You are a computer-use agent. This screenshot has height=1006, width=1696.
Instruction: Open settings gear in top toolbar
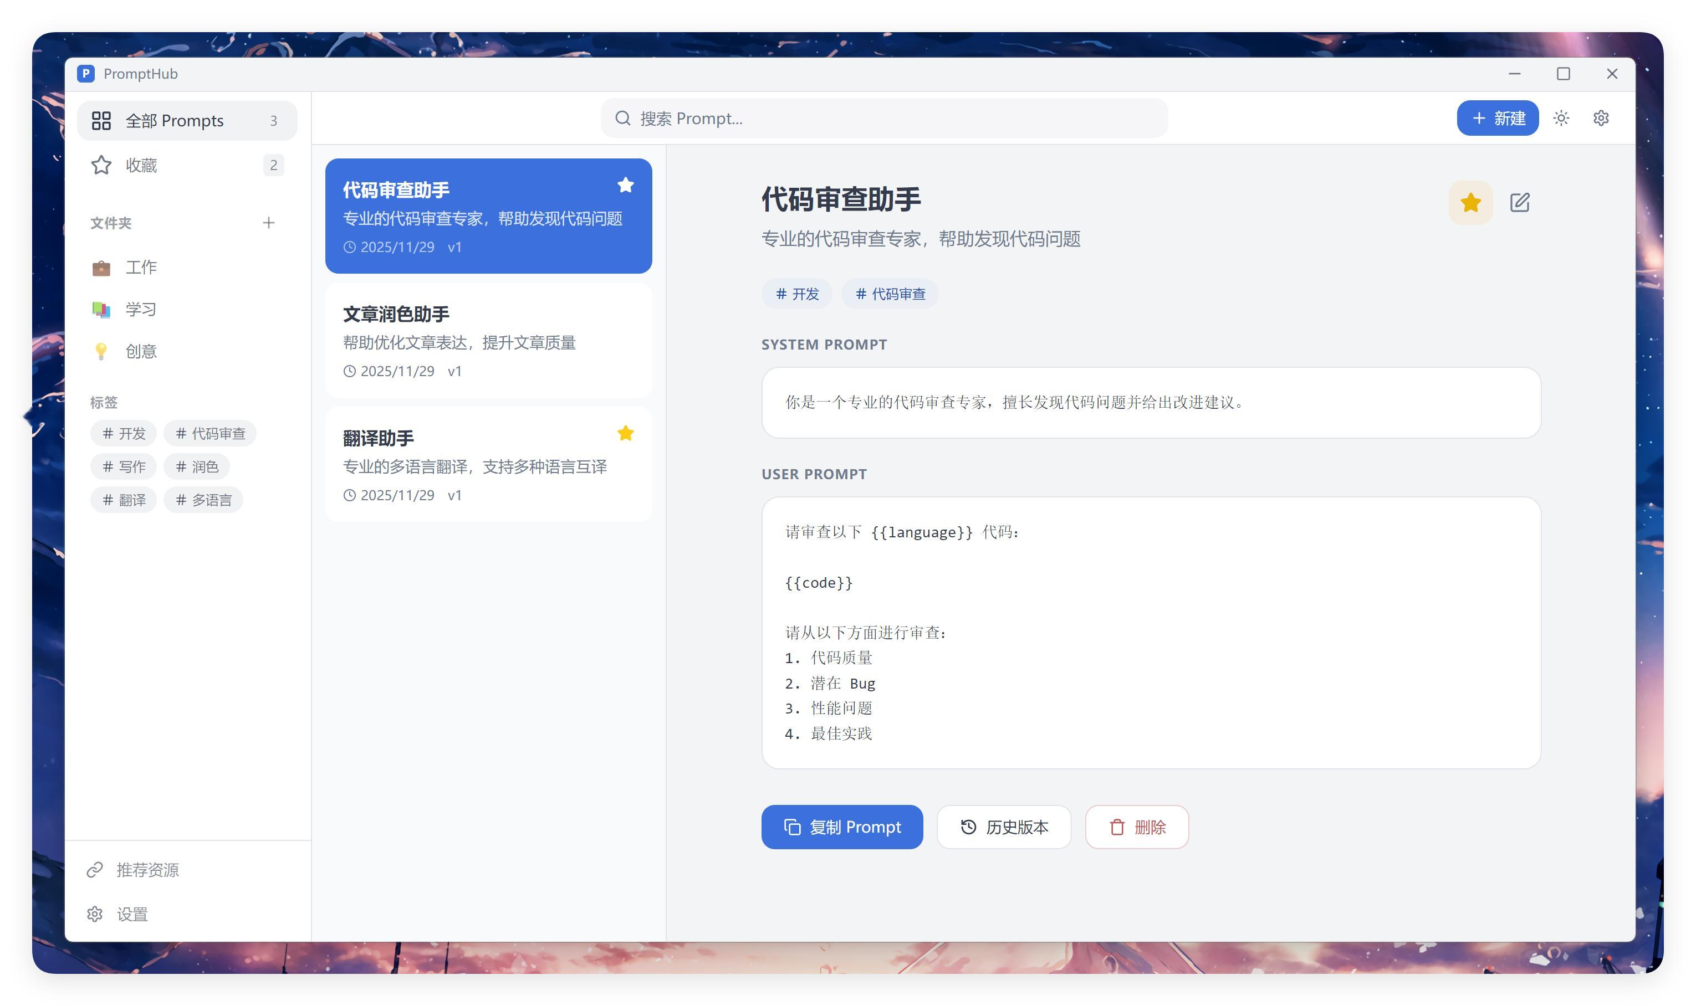tap(1600, 118)
